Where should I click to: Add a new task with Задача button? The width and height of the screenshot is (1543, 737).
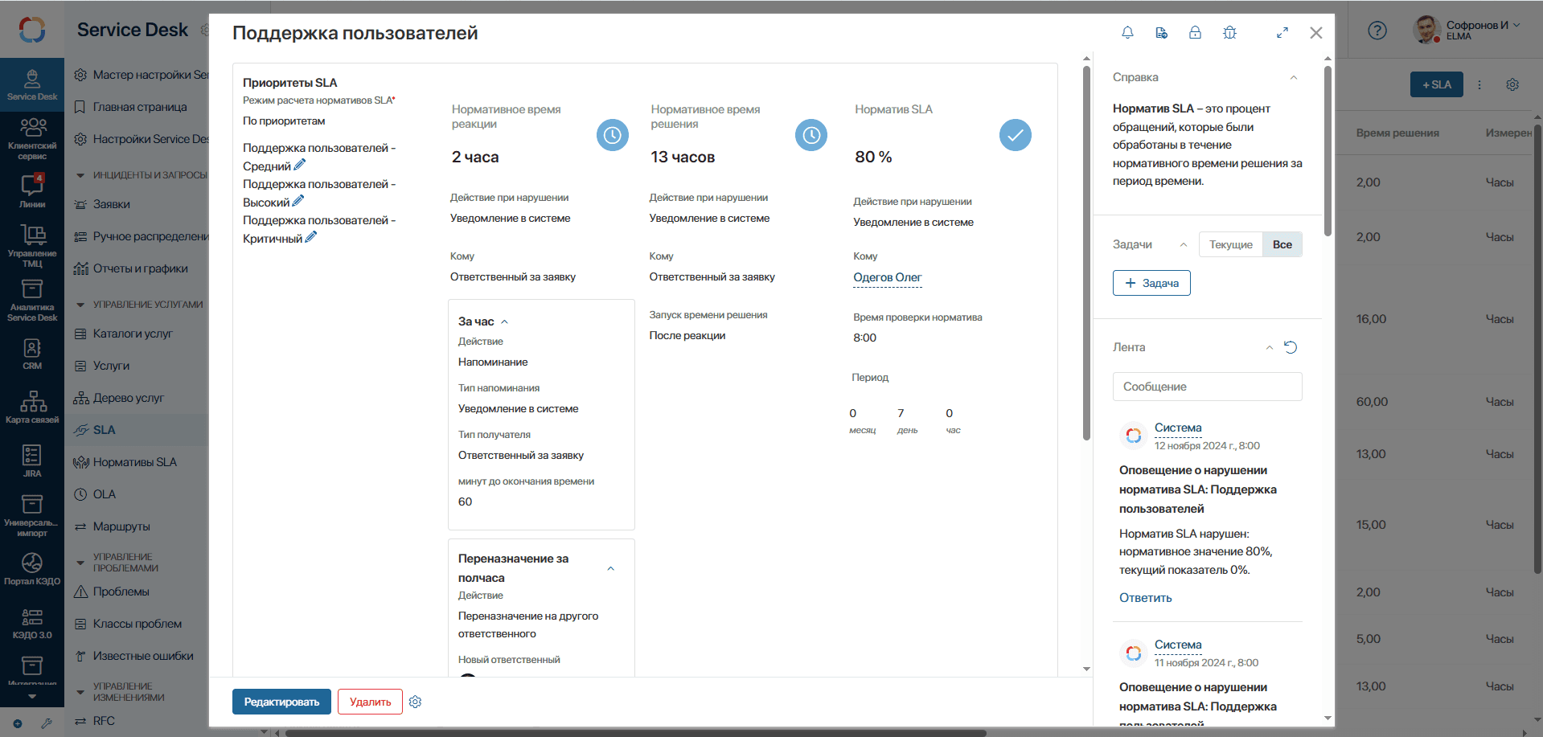tap(1151, 283)
